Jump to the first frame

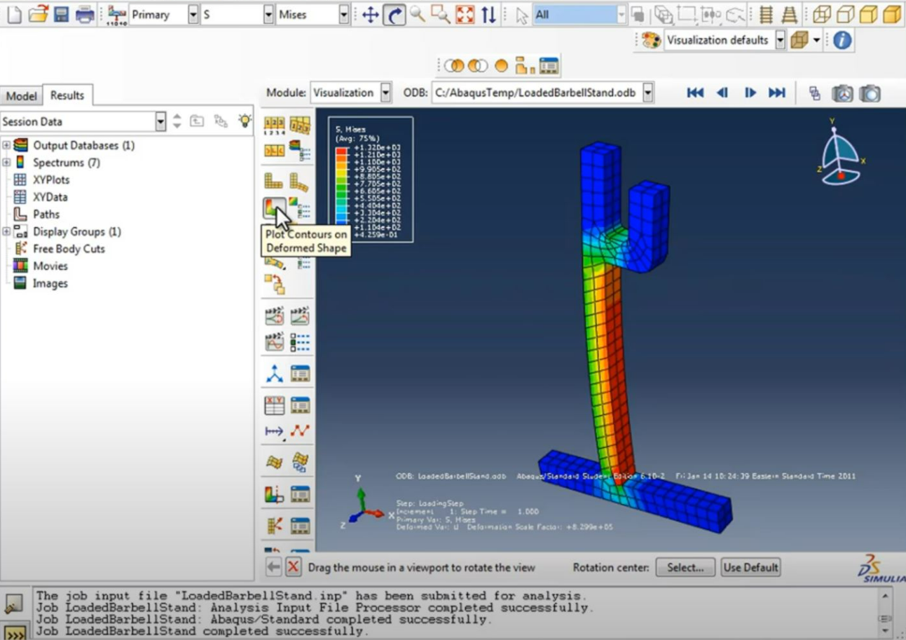point(695,93)
